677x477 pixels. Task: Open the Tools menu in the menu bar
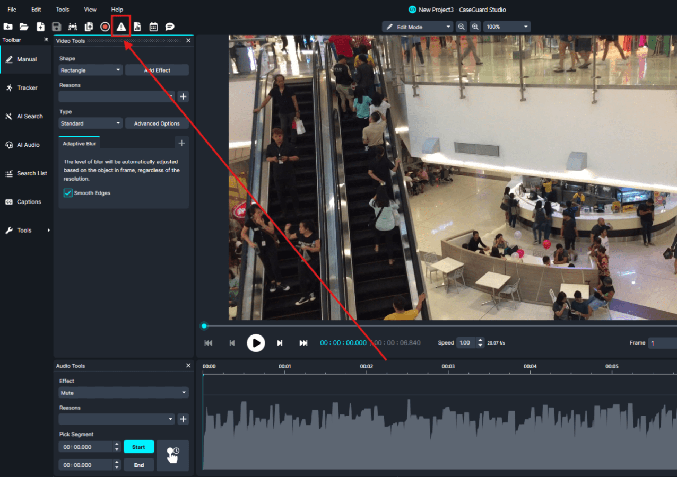(x=63, y=10)
